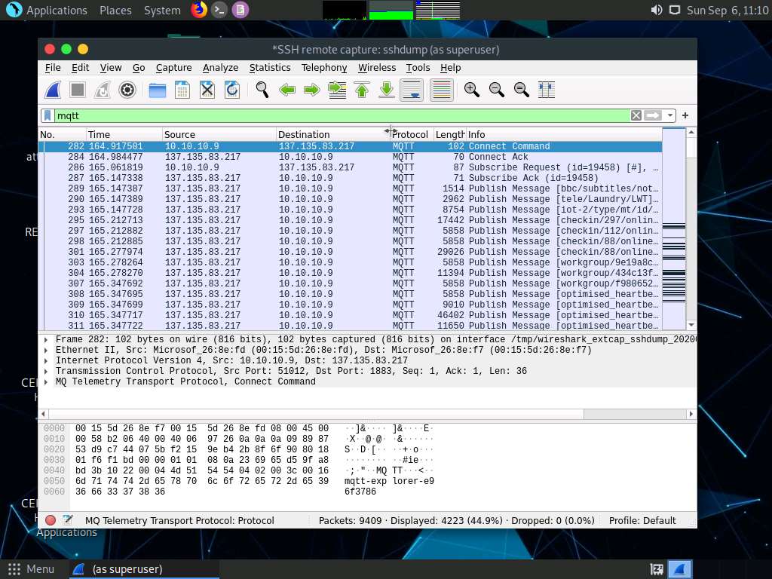Viewport: 772px width, 579px height.
Task: Start a new live capture
Action: (51, 90)
